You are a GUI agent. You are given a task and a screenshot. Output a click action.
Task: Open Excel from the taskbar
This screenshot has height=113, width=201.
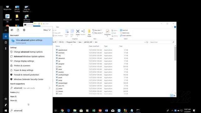(94, 110)
